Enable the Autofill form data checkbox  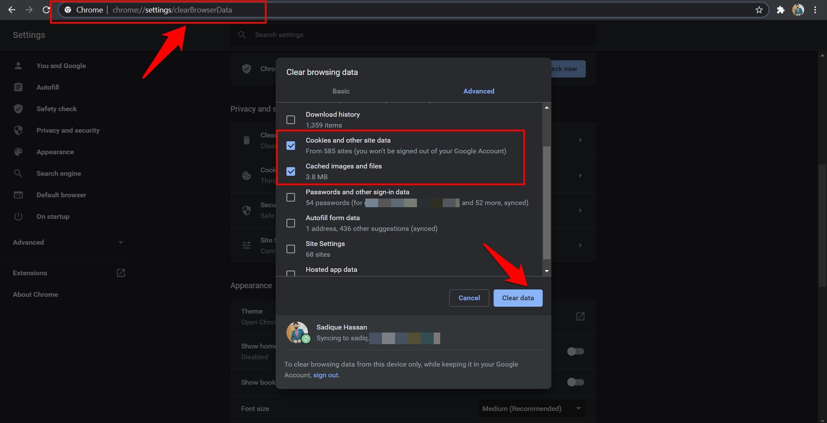291,223
